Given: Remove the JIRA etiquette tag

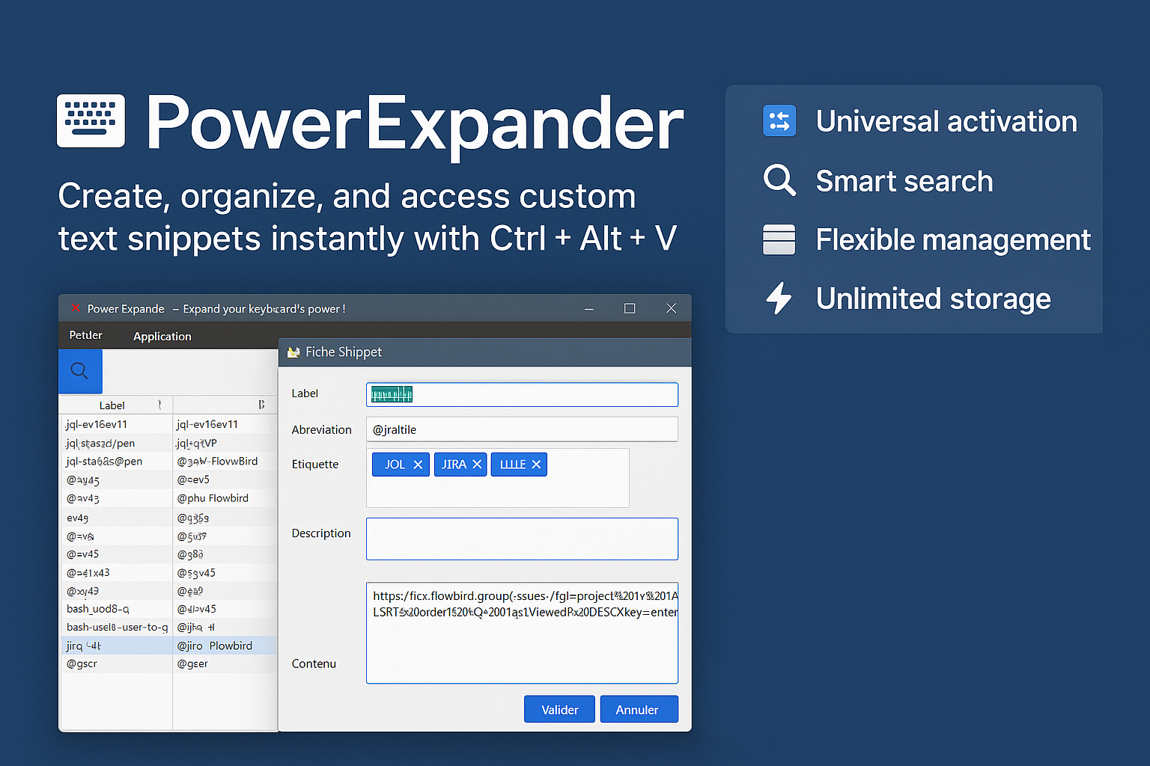Looking at the screenshot, I should point(476,464).
